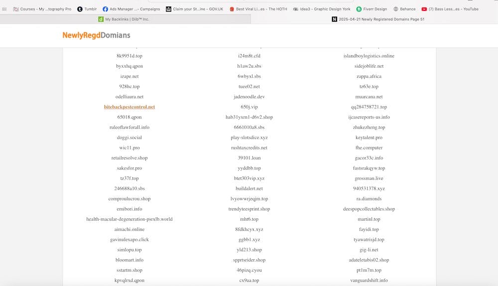498x286 pixels.
Task: Open the Tumblr bookmark
Action: point(87,9)
